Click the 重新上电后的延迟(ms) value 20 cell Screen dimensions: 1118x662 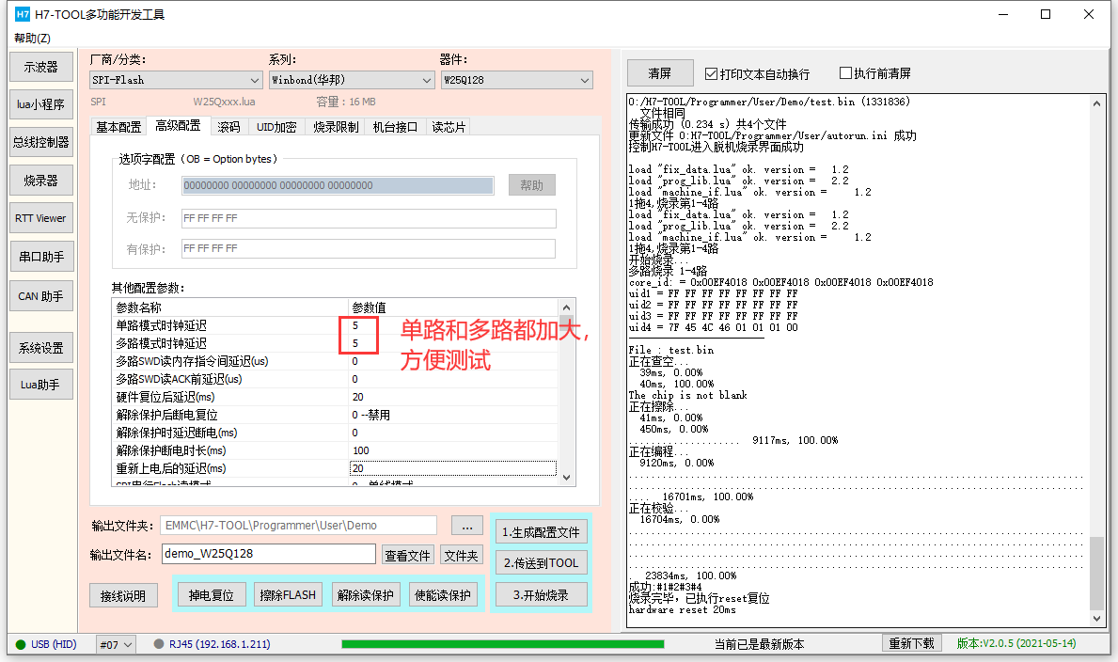pyautogui.click(x=453, y=468)
